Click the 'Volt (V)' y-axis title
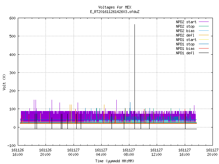The height and width of the screenshot is (164, 219). tap(4, 82)
